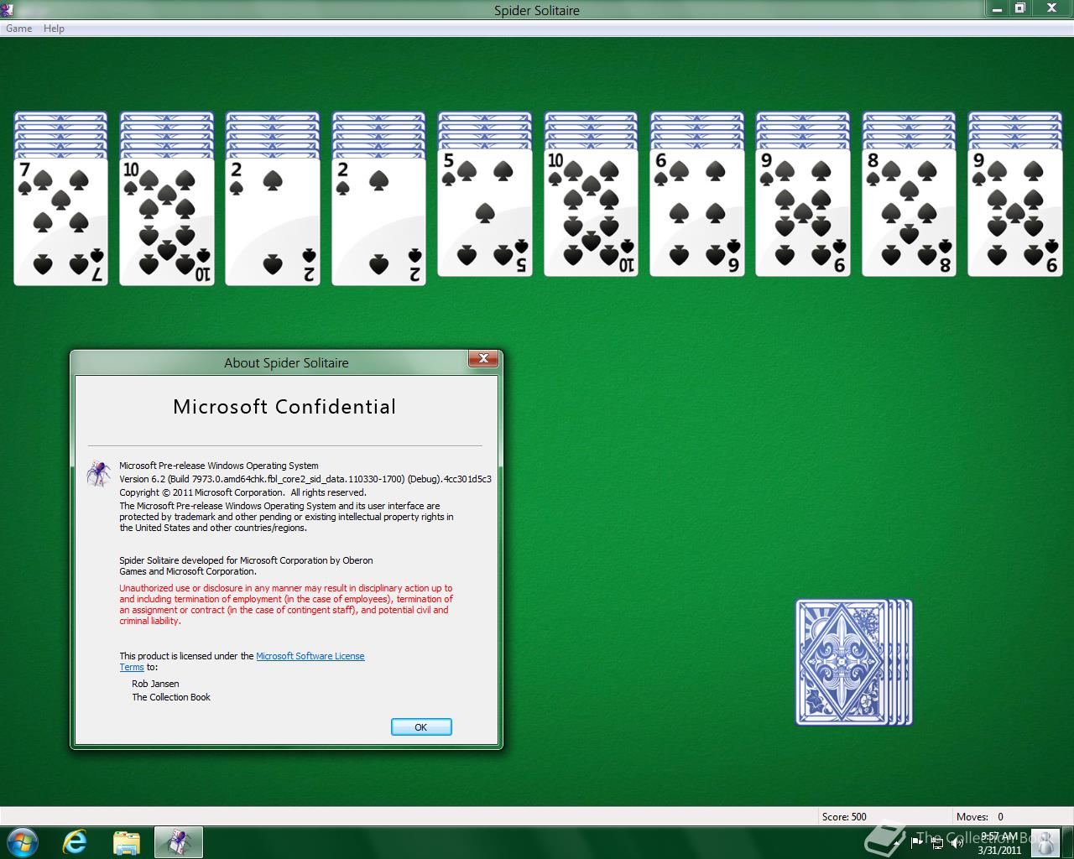Restore the Spider Solitaire window
Viewport: 1074px width, 859px height.
point(1019,8)
